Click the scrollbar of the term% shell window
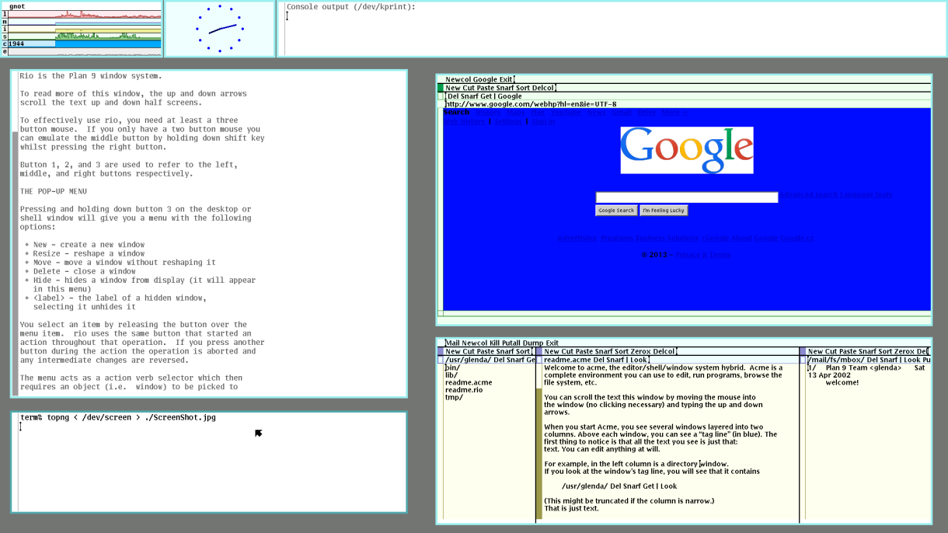Image resolution: width=948 pixels, height=533 pixels. point(15,462)
